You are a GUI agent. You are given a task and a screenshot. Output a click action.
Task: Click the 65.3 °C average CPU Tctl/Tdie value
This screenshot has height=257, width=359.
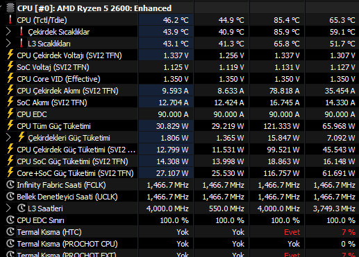pyautogui.click(x=342, y=20)
